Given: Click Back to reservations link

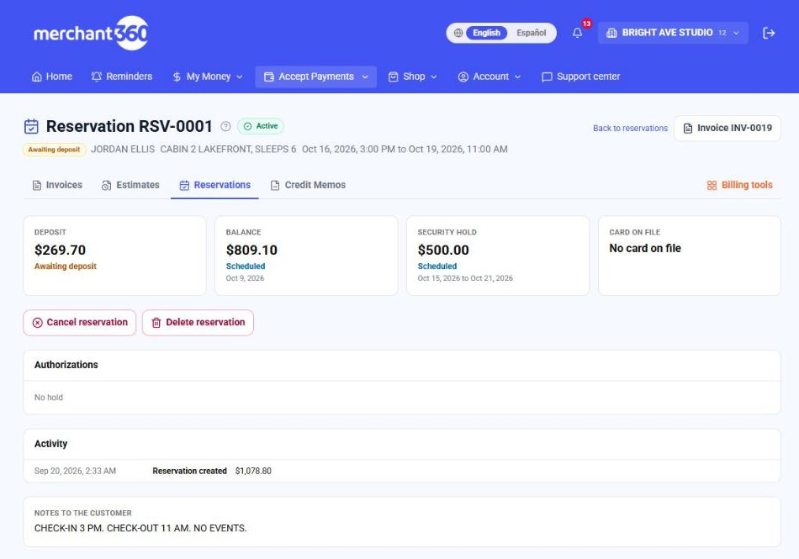Looking at the screenshot, I should tap(630, 129).
